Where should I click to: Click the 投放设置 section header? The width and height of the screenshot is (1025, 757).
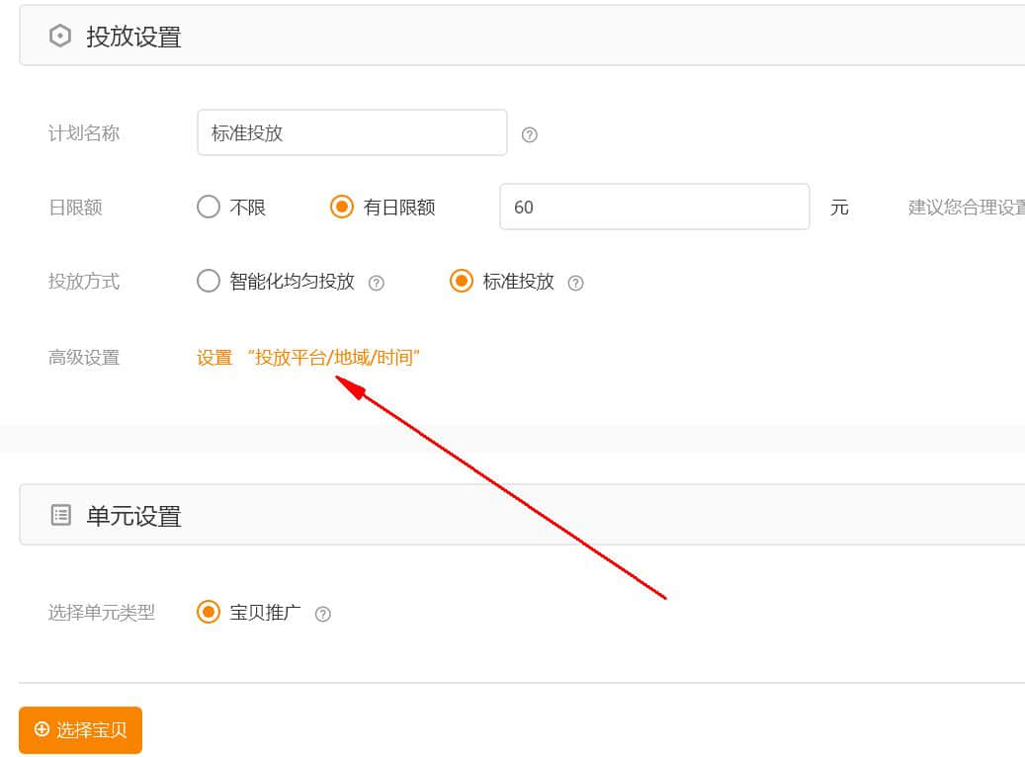tap(133, 37)
